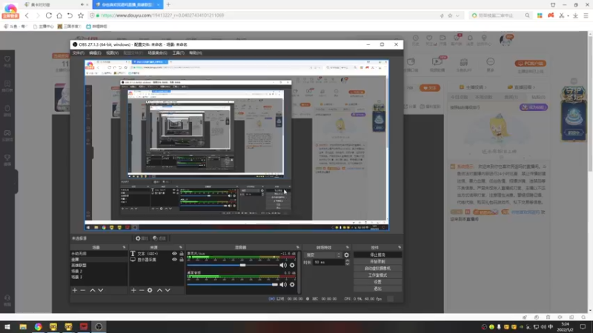Toggle lock on the display capture source
This screenshot has height=333, width=593.
(182, 260)
